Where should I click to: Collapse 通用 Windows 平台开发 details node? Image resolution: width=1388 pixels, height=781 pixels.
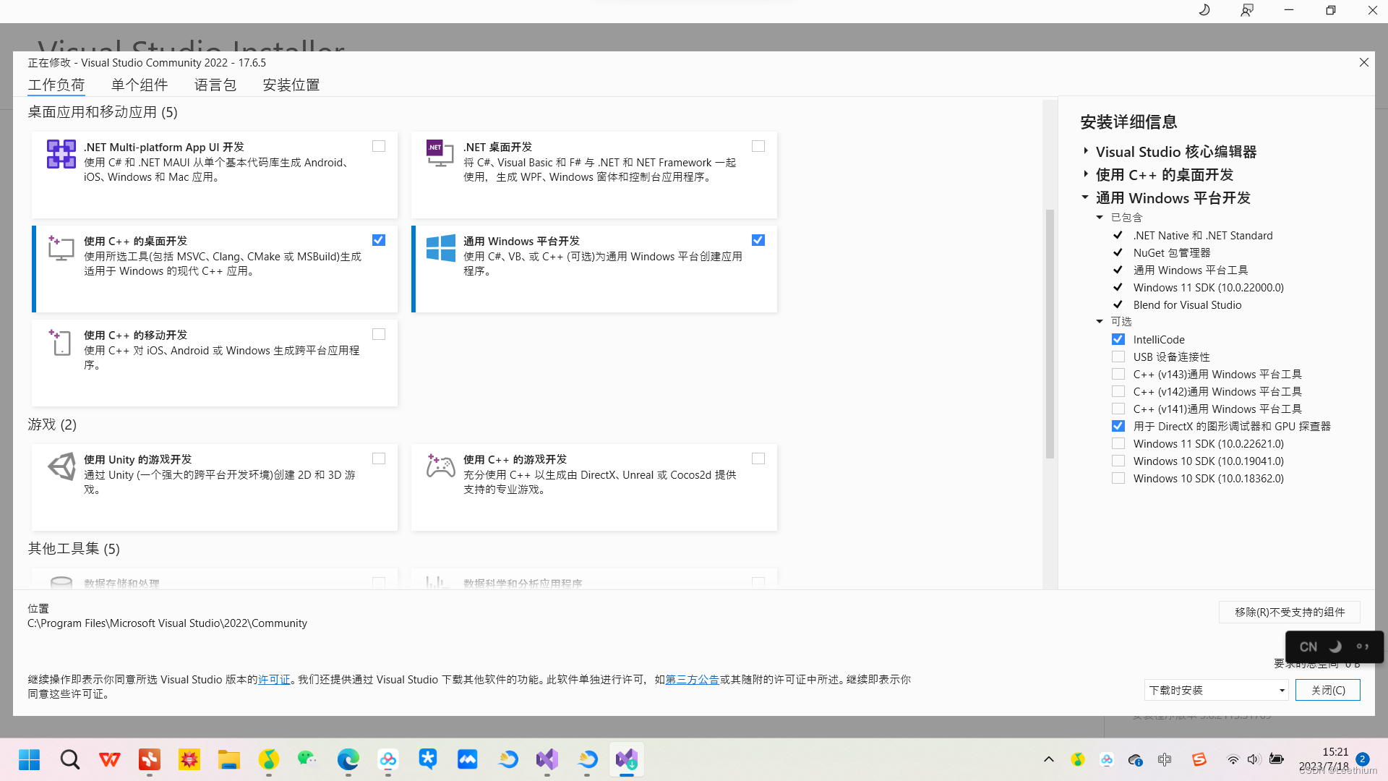point(1085,197)
